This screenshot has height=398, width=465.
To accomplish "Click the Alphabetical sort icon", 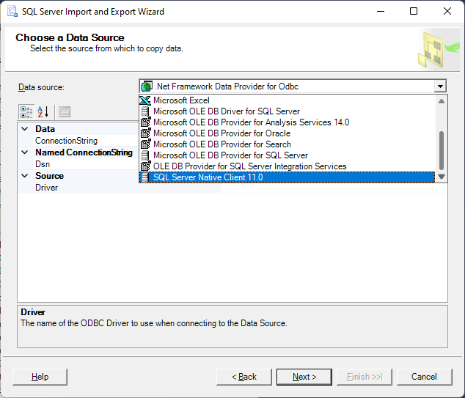I will point(43,112).
